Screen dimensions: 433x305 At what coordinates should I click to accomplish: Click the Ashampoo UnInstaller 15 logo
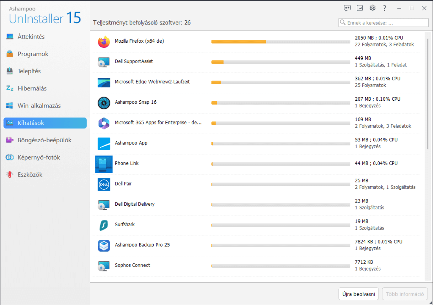point(45,15)
